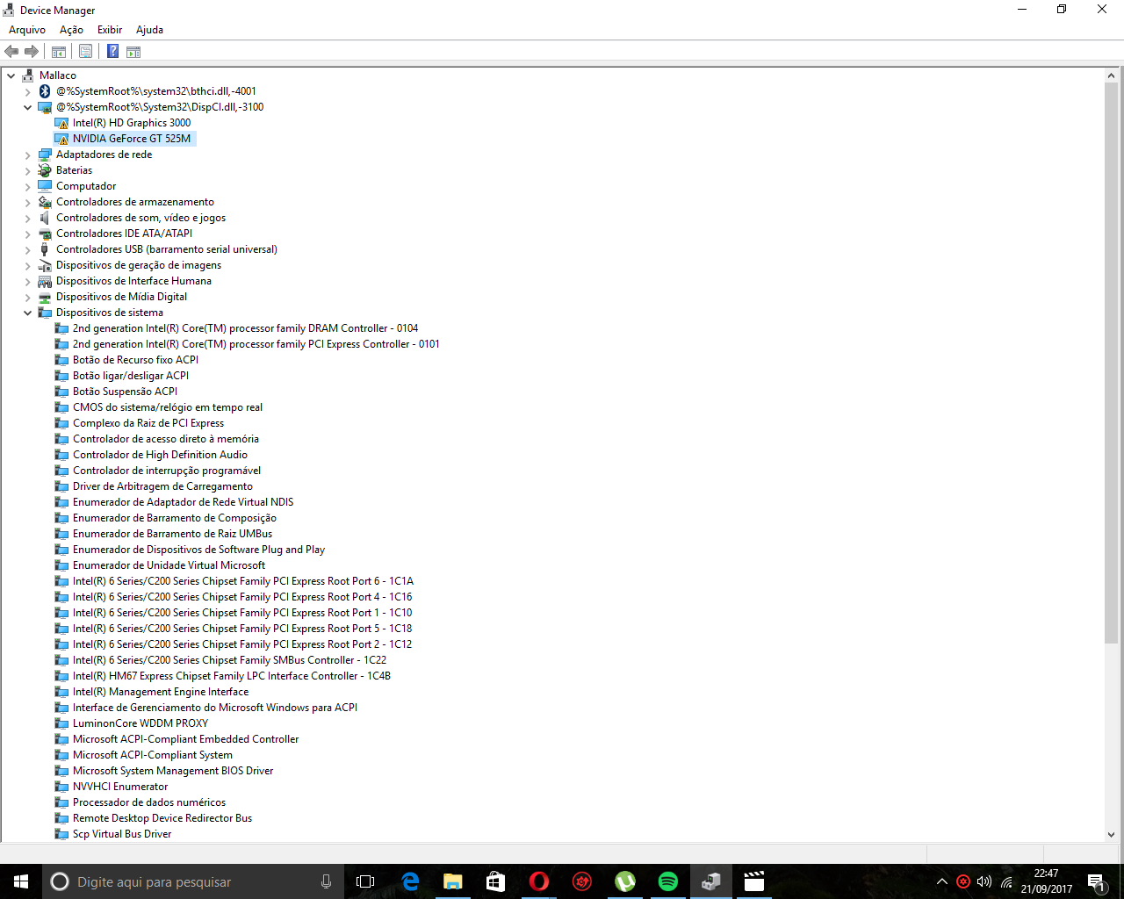Select the Dispositivos de sistema folder icon

pyautogui.click(x=45, y=313)
